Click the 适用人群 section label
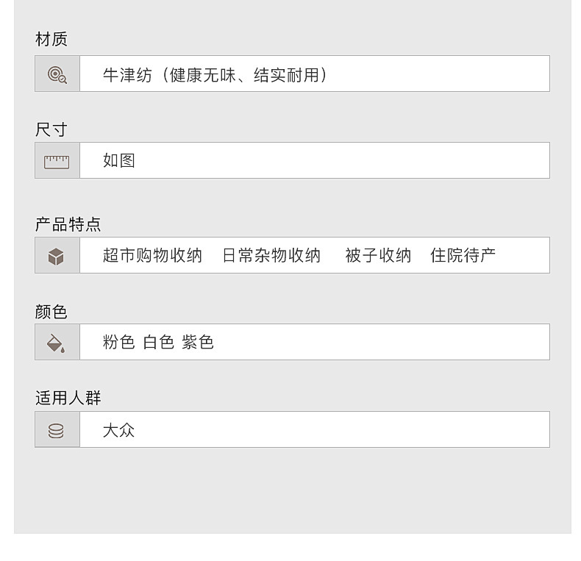 coord(68,399)
